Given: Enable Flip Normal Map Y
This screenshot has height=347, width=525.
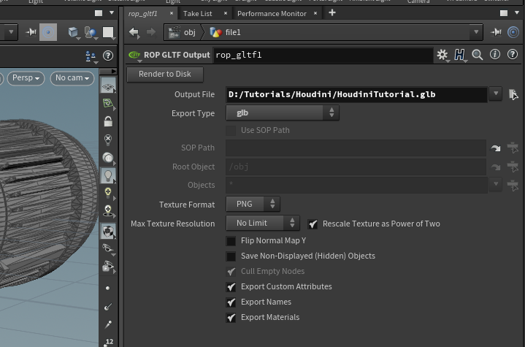Looking at the screenshot, I should pyautogui.click(x=231, y=241).
